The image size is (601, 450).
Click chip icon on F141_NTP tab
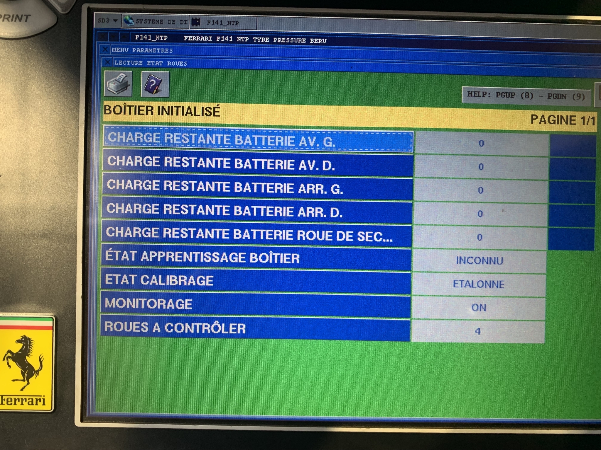point(196,22)
